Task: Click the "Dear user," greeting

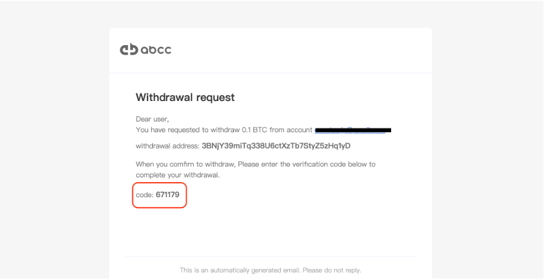Action: (152, 119)
